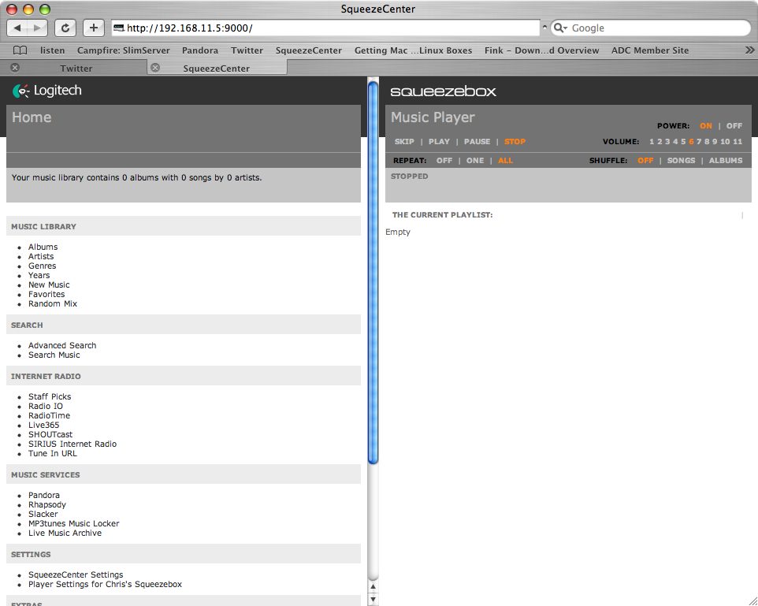The width and height of the screenshot is (758, 606).
Task: Open the Pandora bookmark in bookmarks bar
Action: (200, 50)
